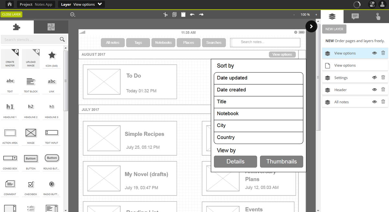The image size is (389, 212).
Task: Toggle the preview switch icon
Action: tap(372, 5)
